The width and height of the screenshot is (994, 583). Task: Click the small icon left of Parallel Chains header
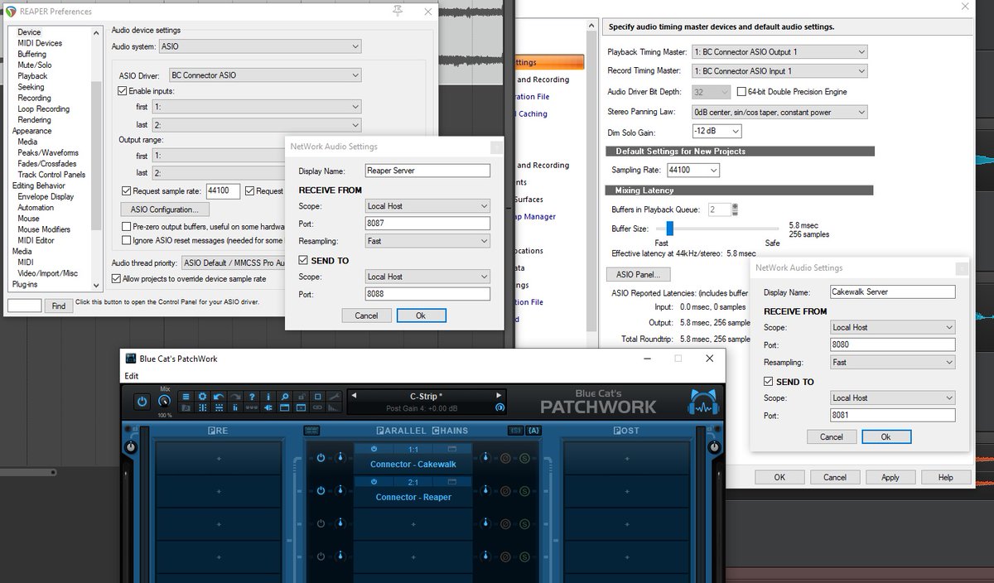click(x=311, y=431)
